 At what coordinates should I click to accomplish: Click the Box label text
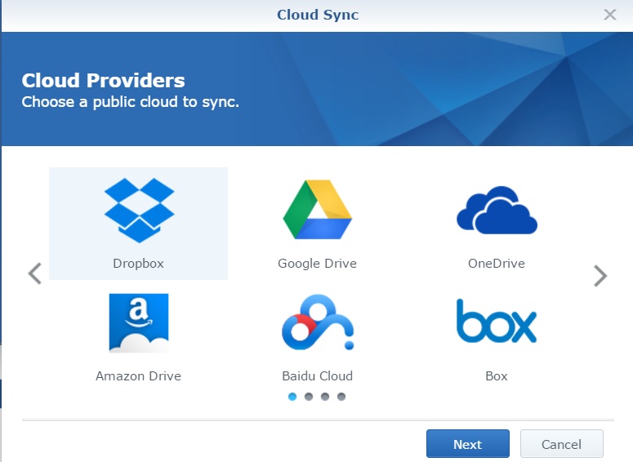click(x=497, y=376)
